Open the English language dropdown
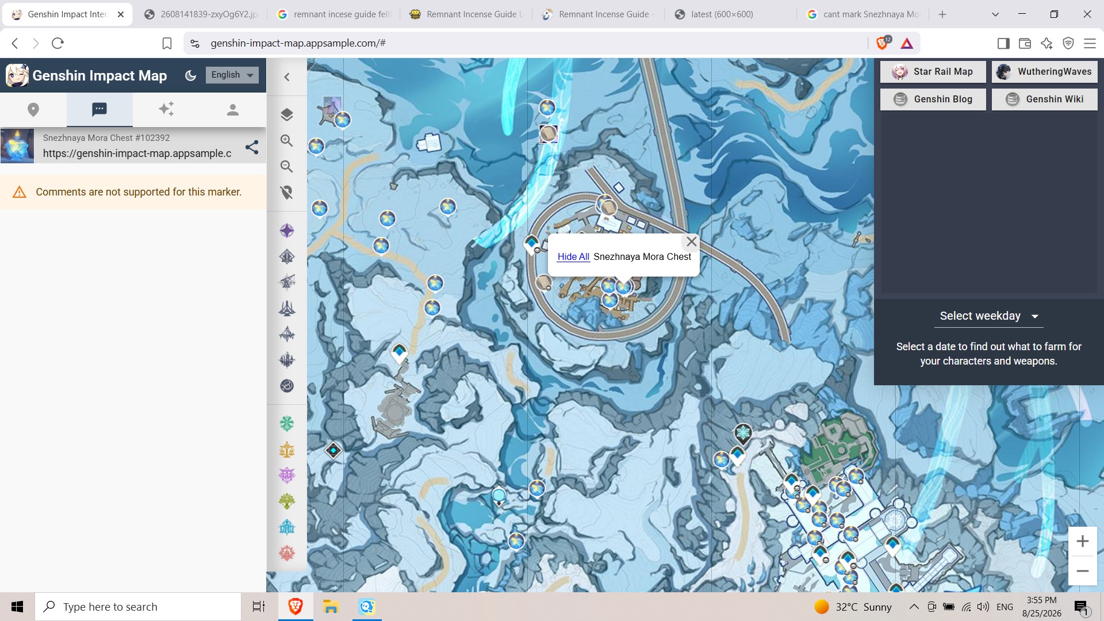The height and width of the screenshot is (621, 1104). click(x=232, y=75)
